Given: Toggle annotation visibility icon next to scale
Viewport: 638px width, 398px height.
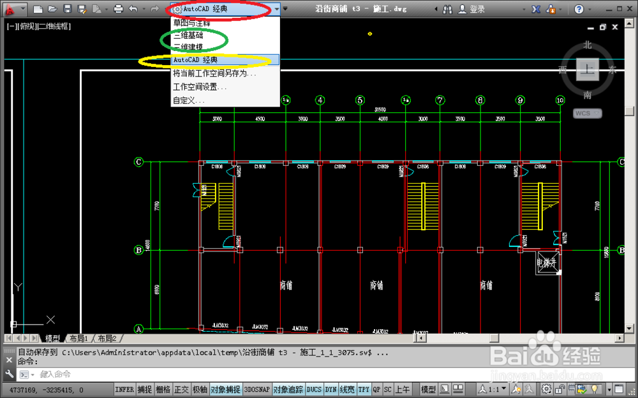Looking at the screenshot, I should pos(516,389).
